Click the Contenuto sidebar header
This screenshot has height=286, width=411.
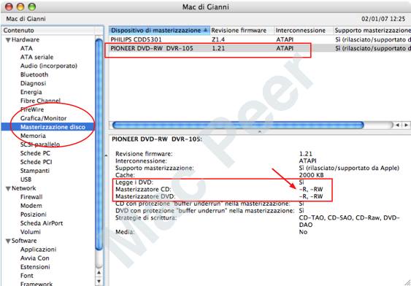[x=49, y=31]
